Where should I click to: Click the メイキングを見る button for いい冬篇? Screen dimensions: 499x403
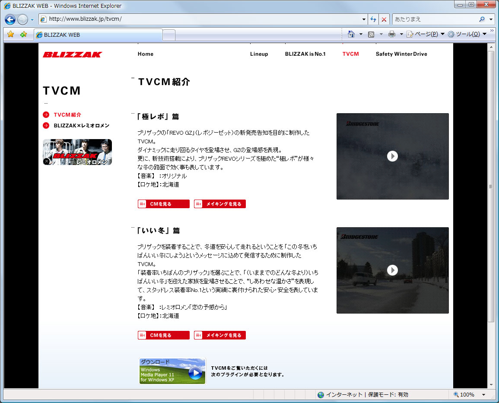220,335
